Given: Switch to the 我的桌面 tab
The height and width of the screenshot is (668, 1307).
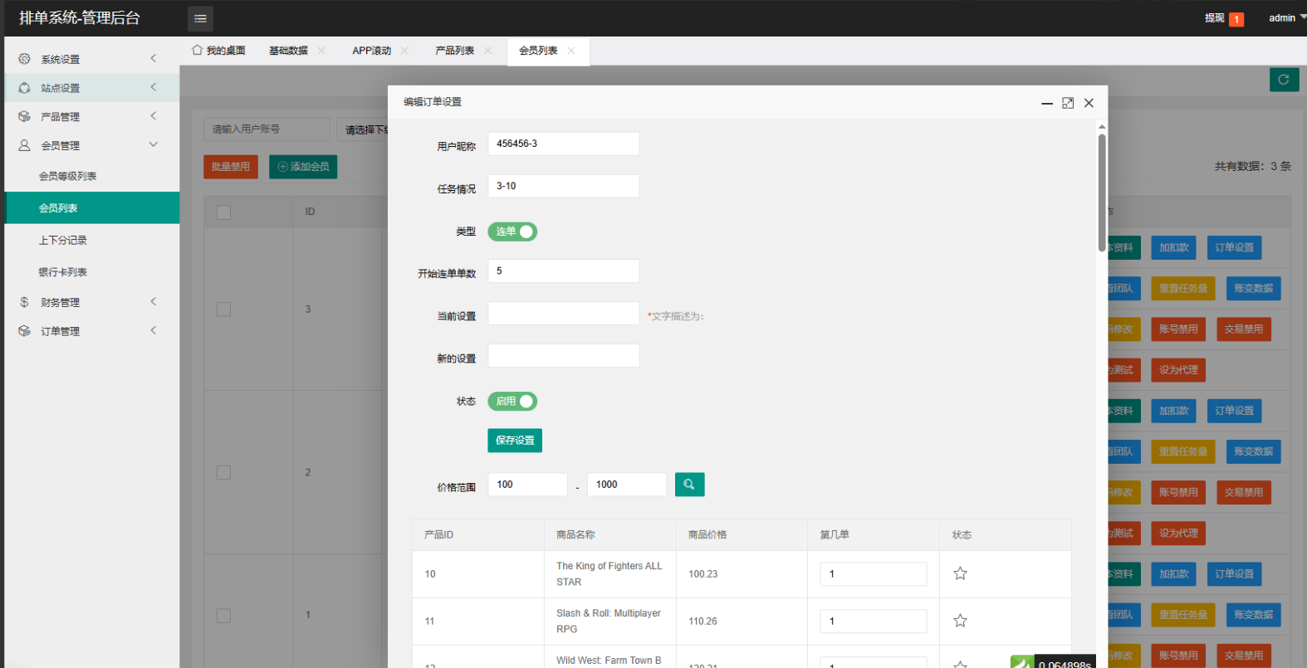Looking at the screenshot, I should tap(218, 51).
